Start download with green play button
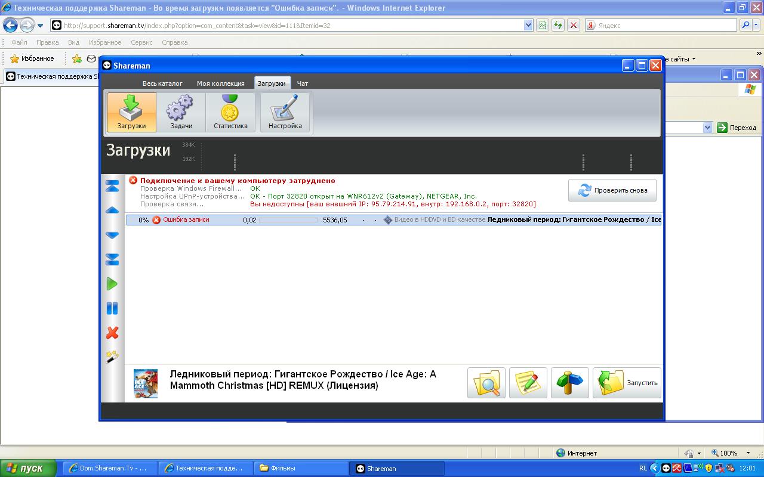 tap(112, 284)
